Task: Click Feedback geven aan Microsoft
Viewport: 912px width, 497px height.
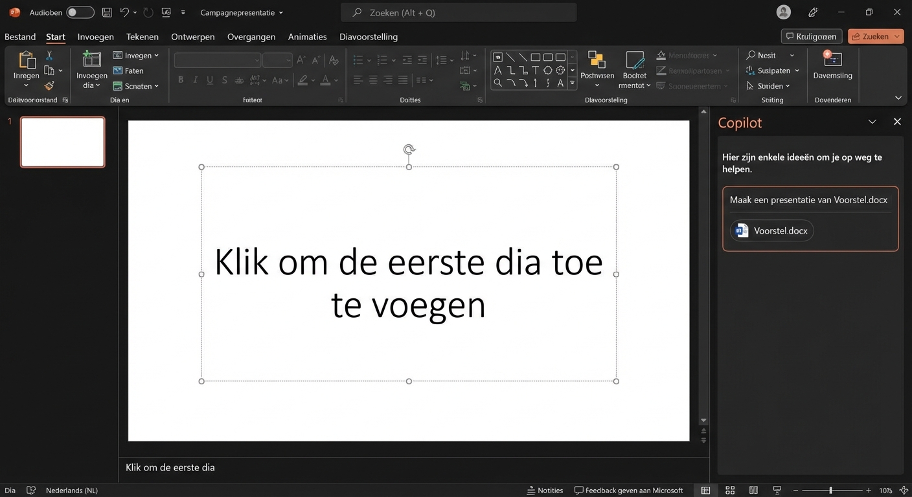Action: (x=628, y=490)
